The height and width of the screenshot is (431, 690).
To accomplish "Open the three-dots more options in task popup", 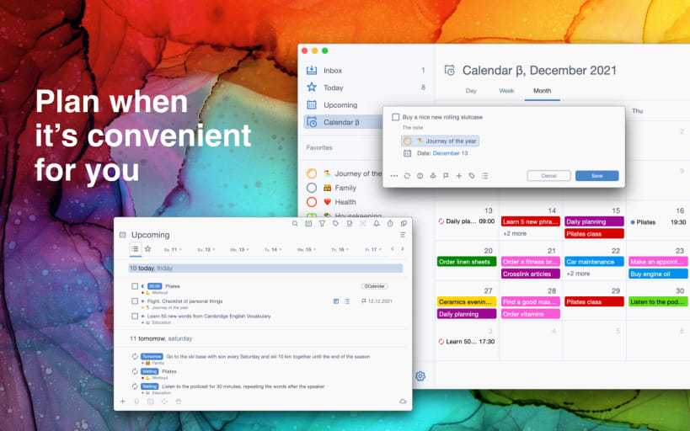I will pyautogui.click(x=393, y=176).
